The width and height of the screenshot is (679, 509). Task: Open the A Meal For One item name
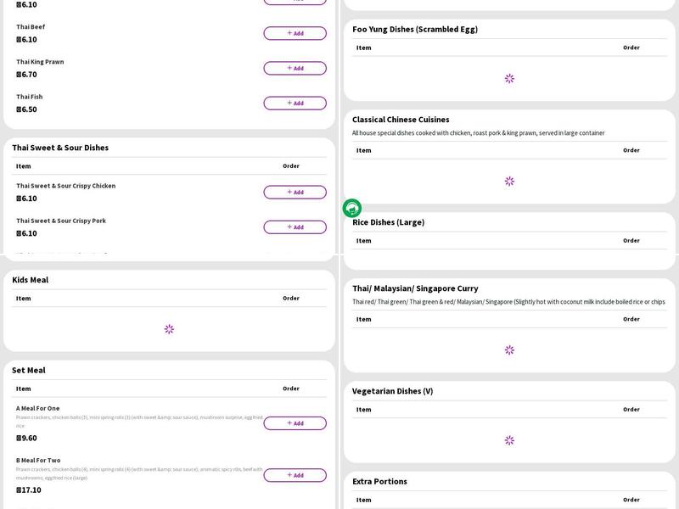coord(38,408)
